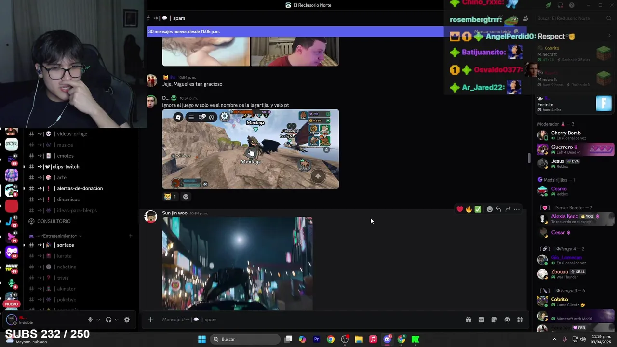
Task: Open the Fortnite activity card
Action: [x=575, y=104]
